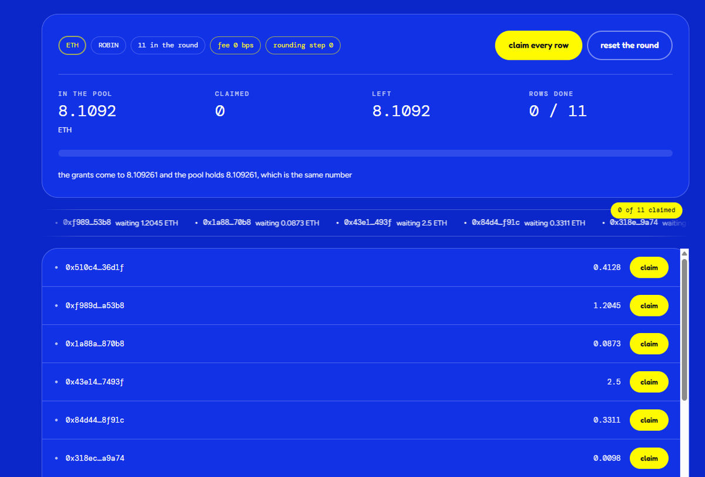This screenshot has width=705, height=477.
Task: Click the 0.3311 amount in the list
Action: tap(607, 420)
